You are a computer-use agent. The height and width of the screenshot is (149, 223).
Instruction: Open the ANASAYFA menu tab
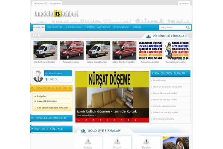(x=39, y=28)
